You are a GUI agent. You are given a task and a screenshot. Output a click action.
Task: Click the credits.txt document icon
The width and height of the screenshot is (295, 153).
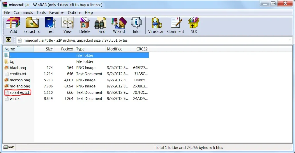point(7,74)
